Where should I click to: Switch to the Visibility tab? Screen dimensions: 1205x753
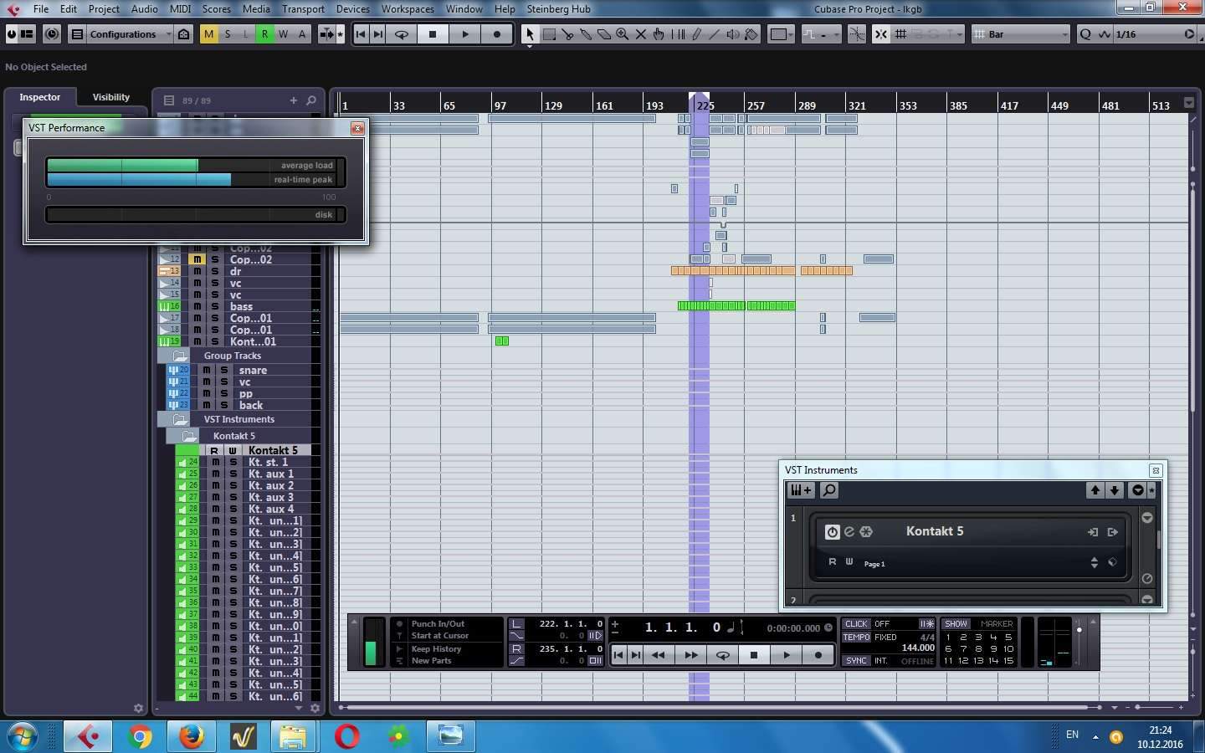110,97
